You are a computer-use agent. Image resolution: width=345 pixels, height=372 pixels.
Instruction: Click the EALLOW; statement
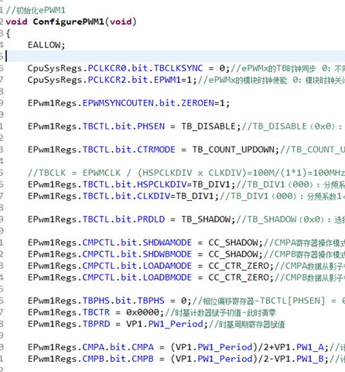46,45
